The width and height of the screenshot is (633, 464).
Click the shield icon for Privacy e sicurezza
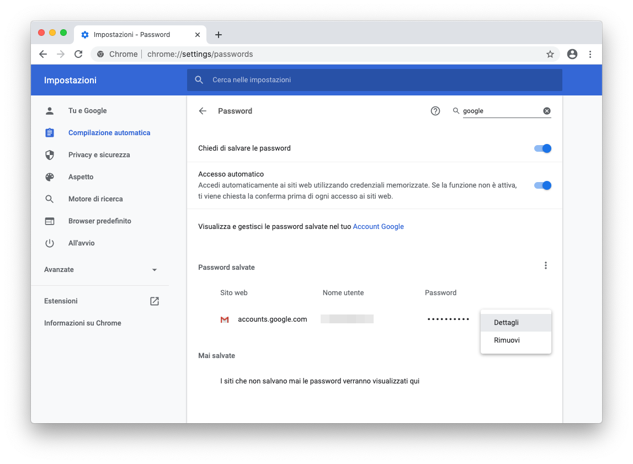pos(50,155)
